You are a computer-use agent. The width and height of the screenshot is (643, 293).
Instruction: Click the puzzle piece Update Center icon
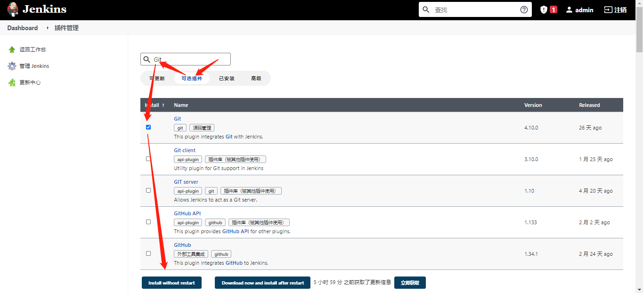point(12,82)
